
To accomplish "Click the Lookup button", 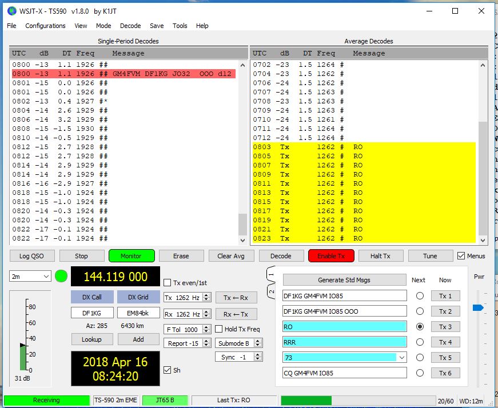I will click(92, 339).
